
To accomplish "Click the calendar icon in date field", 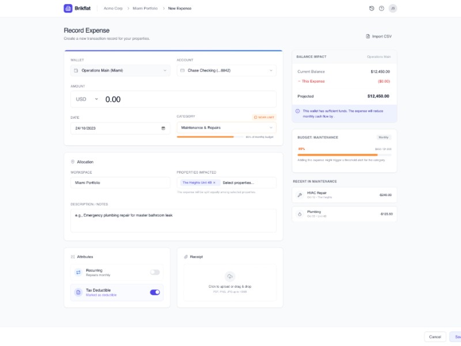I will pyautogui.click(x=163, y=128).
